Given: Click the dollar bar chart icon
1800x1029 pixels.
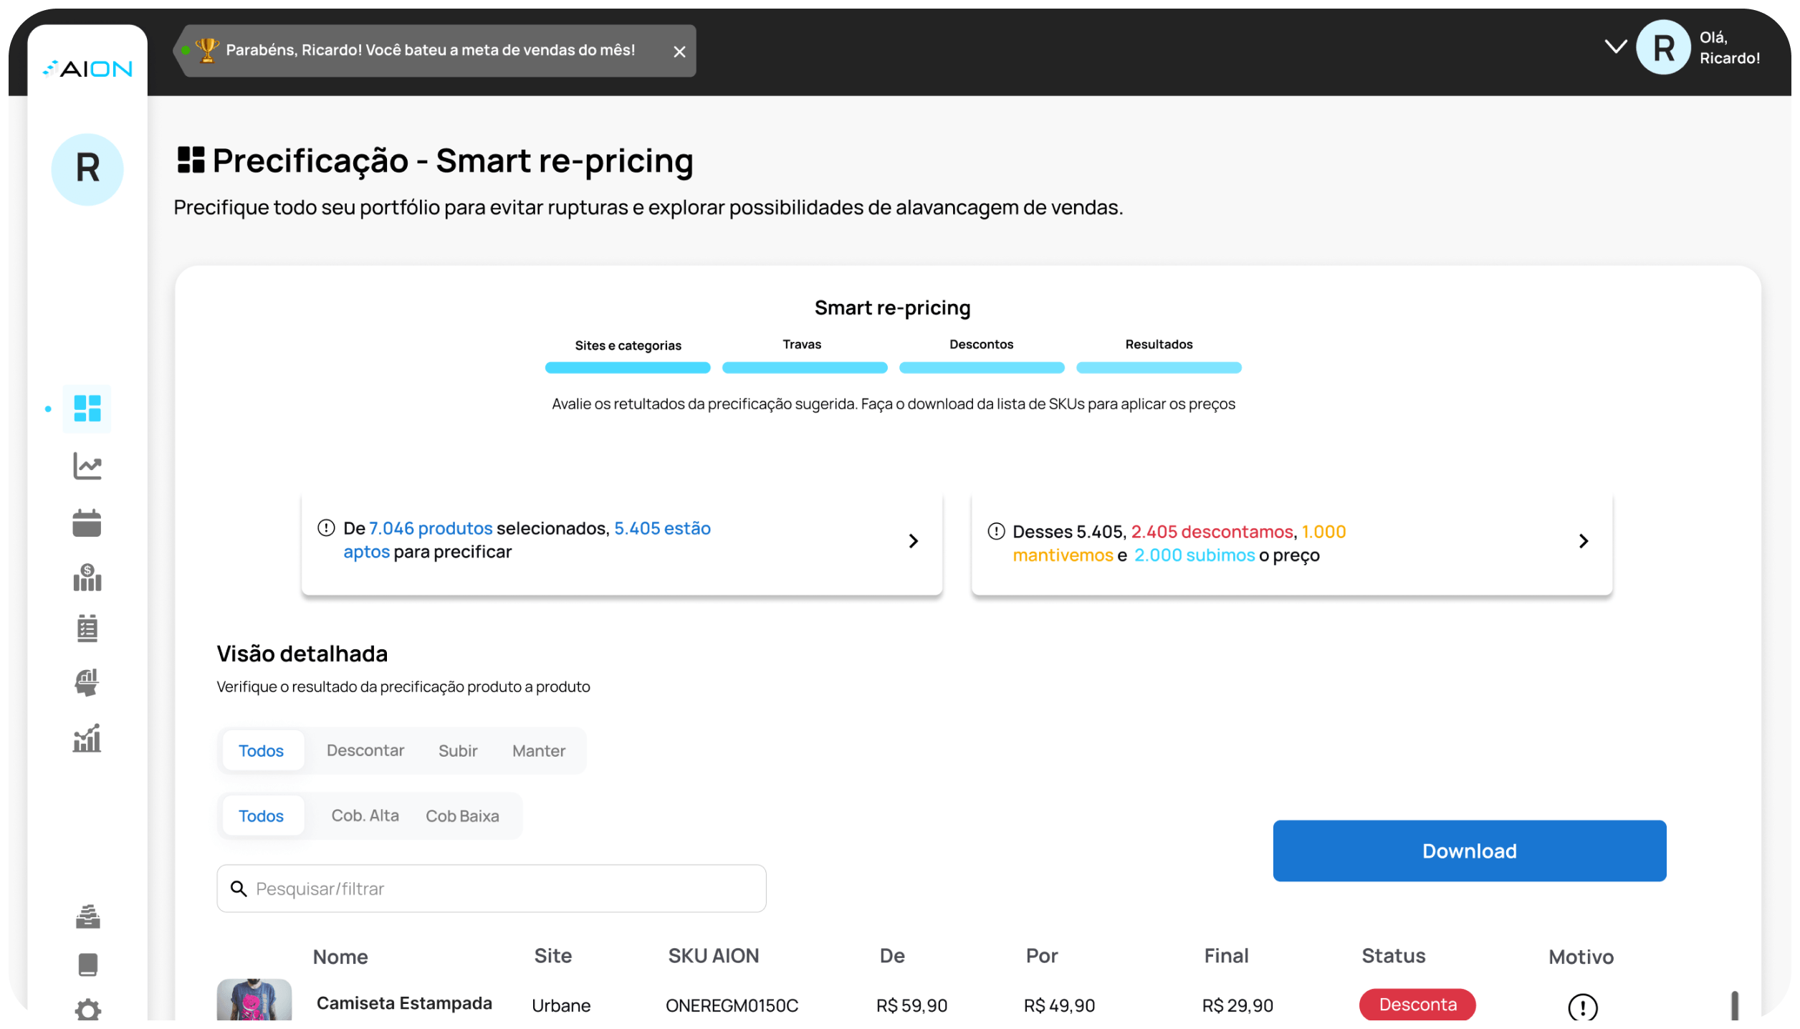Looking at the screenshot, I should click(87, 578).
